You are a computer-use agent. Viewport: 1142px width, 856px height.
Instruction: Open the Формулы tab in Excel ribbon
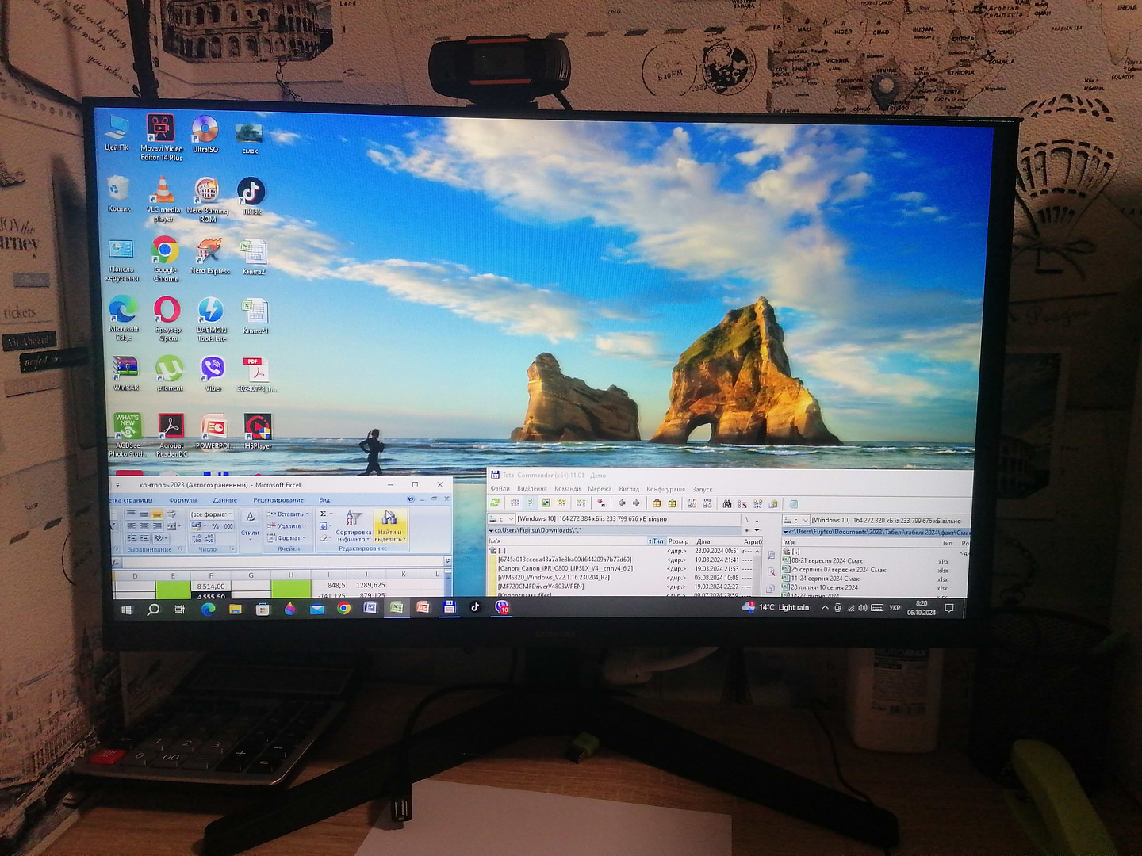coord(183,500)
